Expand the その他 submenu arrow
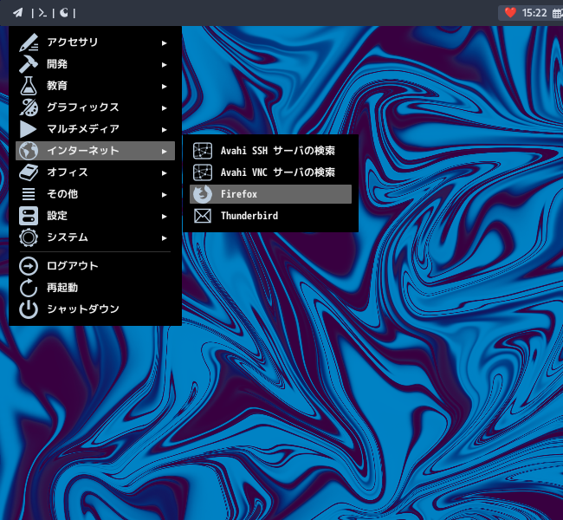 click(164, 194)
